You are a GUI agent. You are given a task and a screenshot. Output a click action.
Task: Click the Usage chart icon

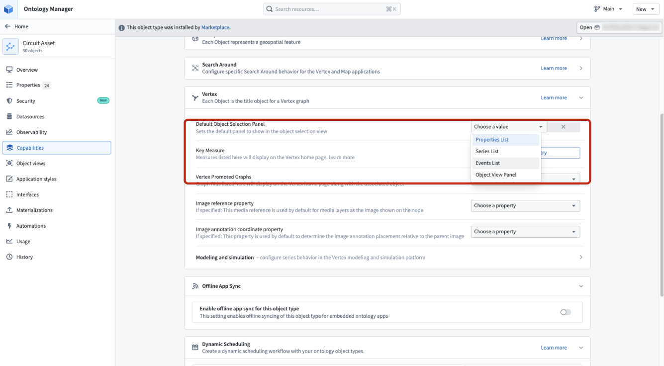tap(10, 241)
